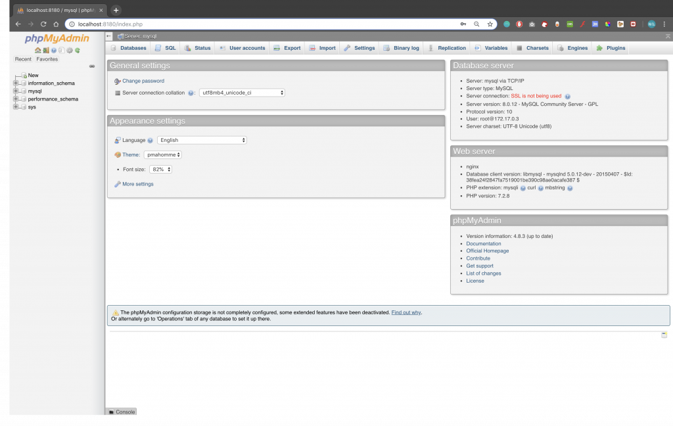Click green reload navigation panel icon
673x426 pixels.
pyautogui.click(x=78, y=50)
